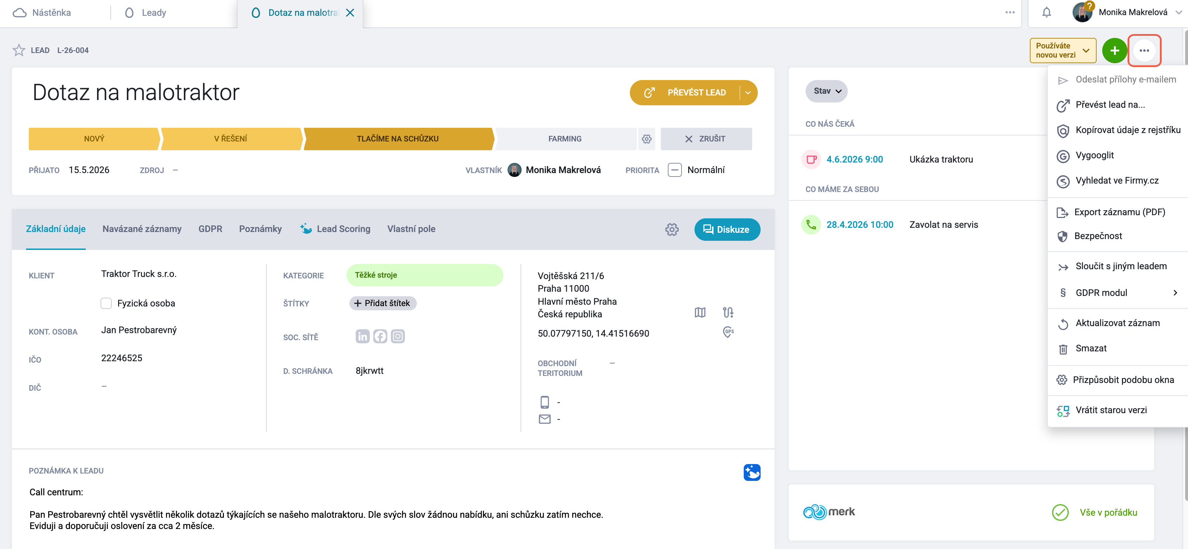Click the Nástěnka cloud icon

coord(19,13)
